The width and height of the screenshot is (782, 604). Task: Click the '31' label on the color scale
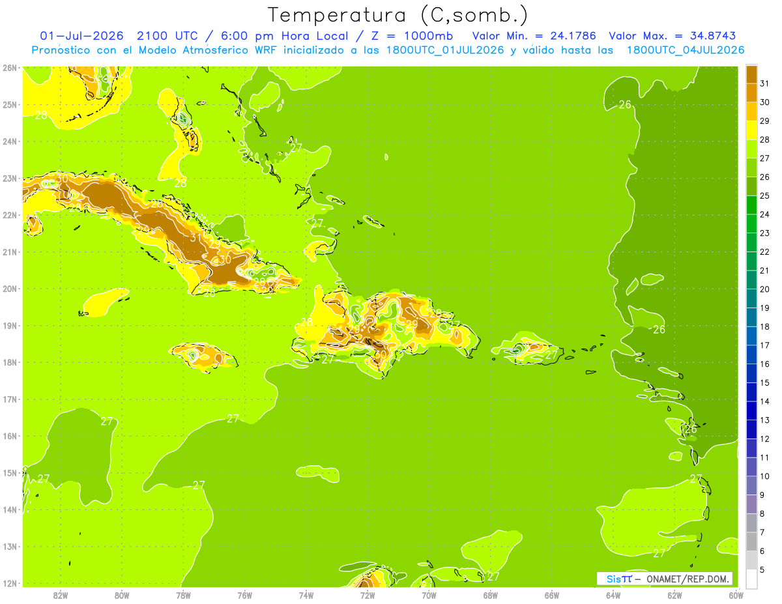coord(764,83)
